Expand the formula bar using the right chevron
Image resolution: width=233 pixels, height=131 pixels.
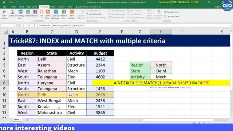tap(231, 25)
